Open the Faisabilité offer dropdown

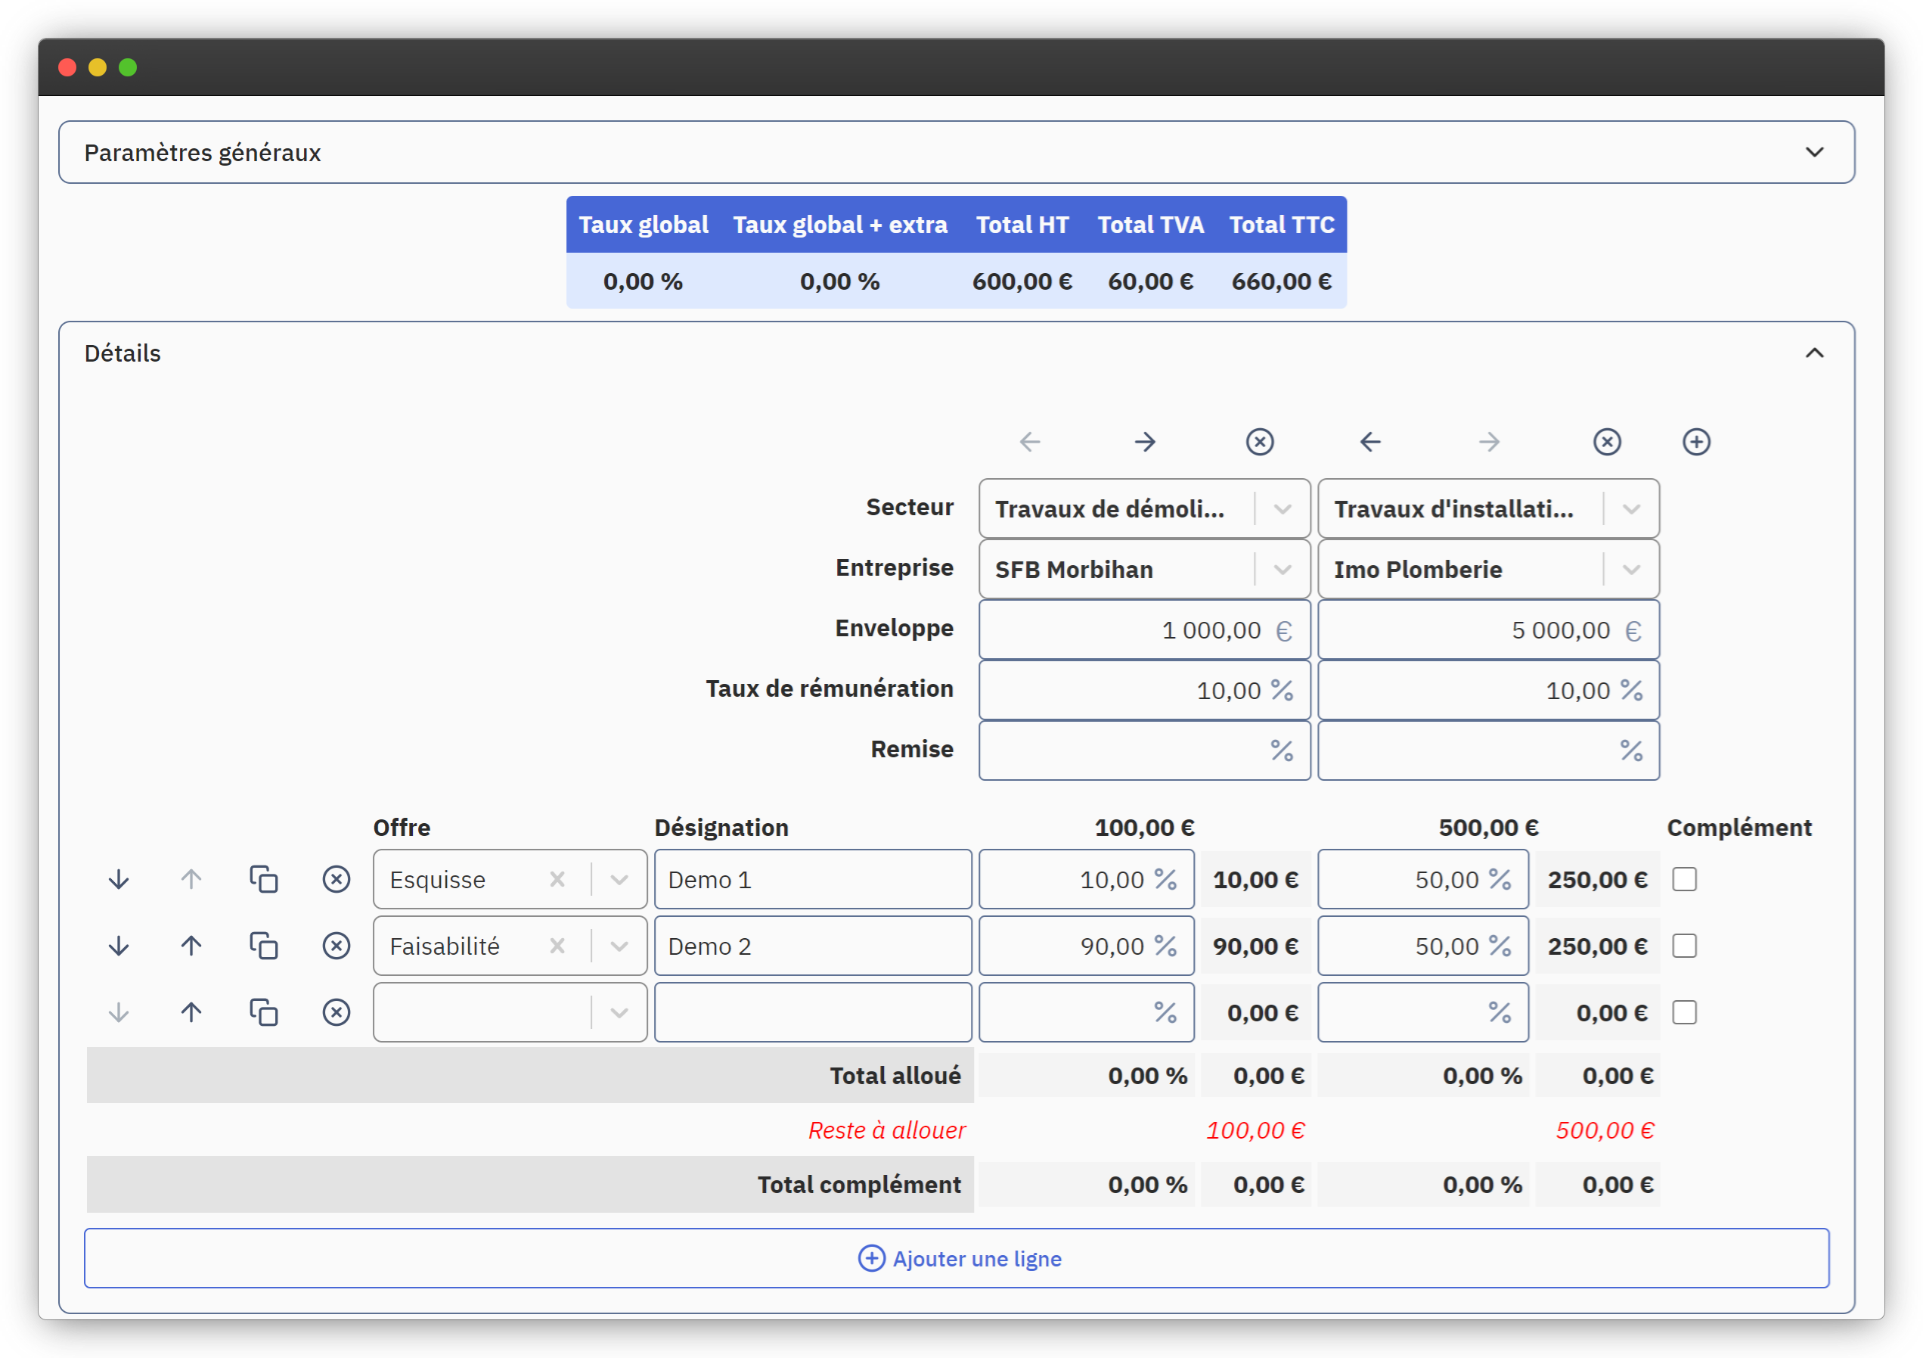click(x=619, y=945)
